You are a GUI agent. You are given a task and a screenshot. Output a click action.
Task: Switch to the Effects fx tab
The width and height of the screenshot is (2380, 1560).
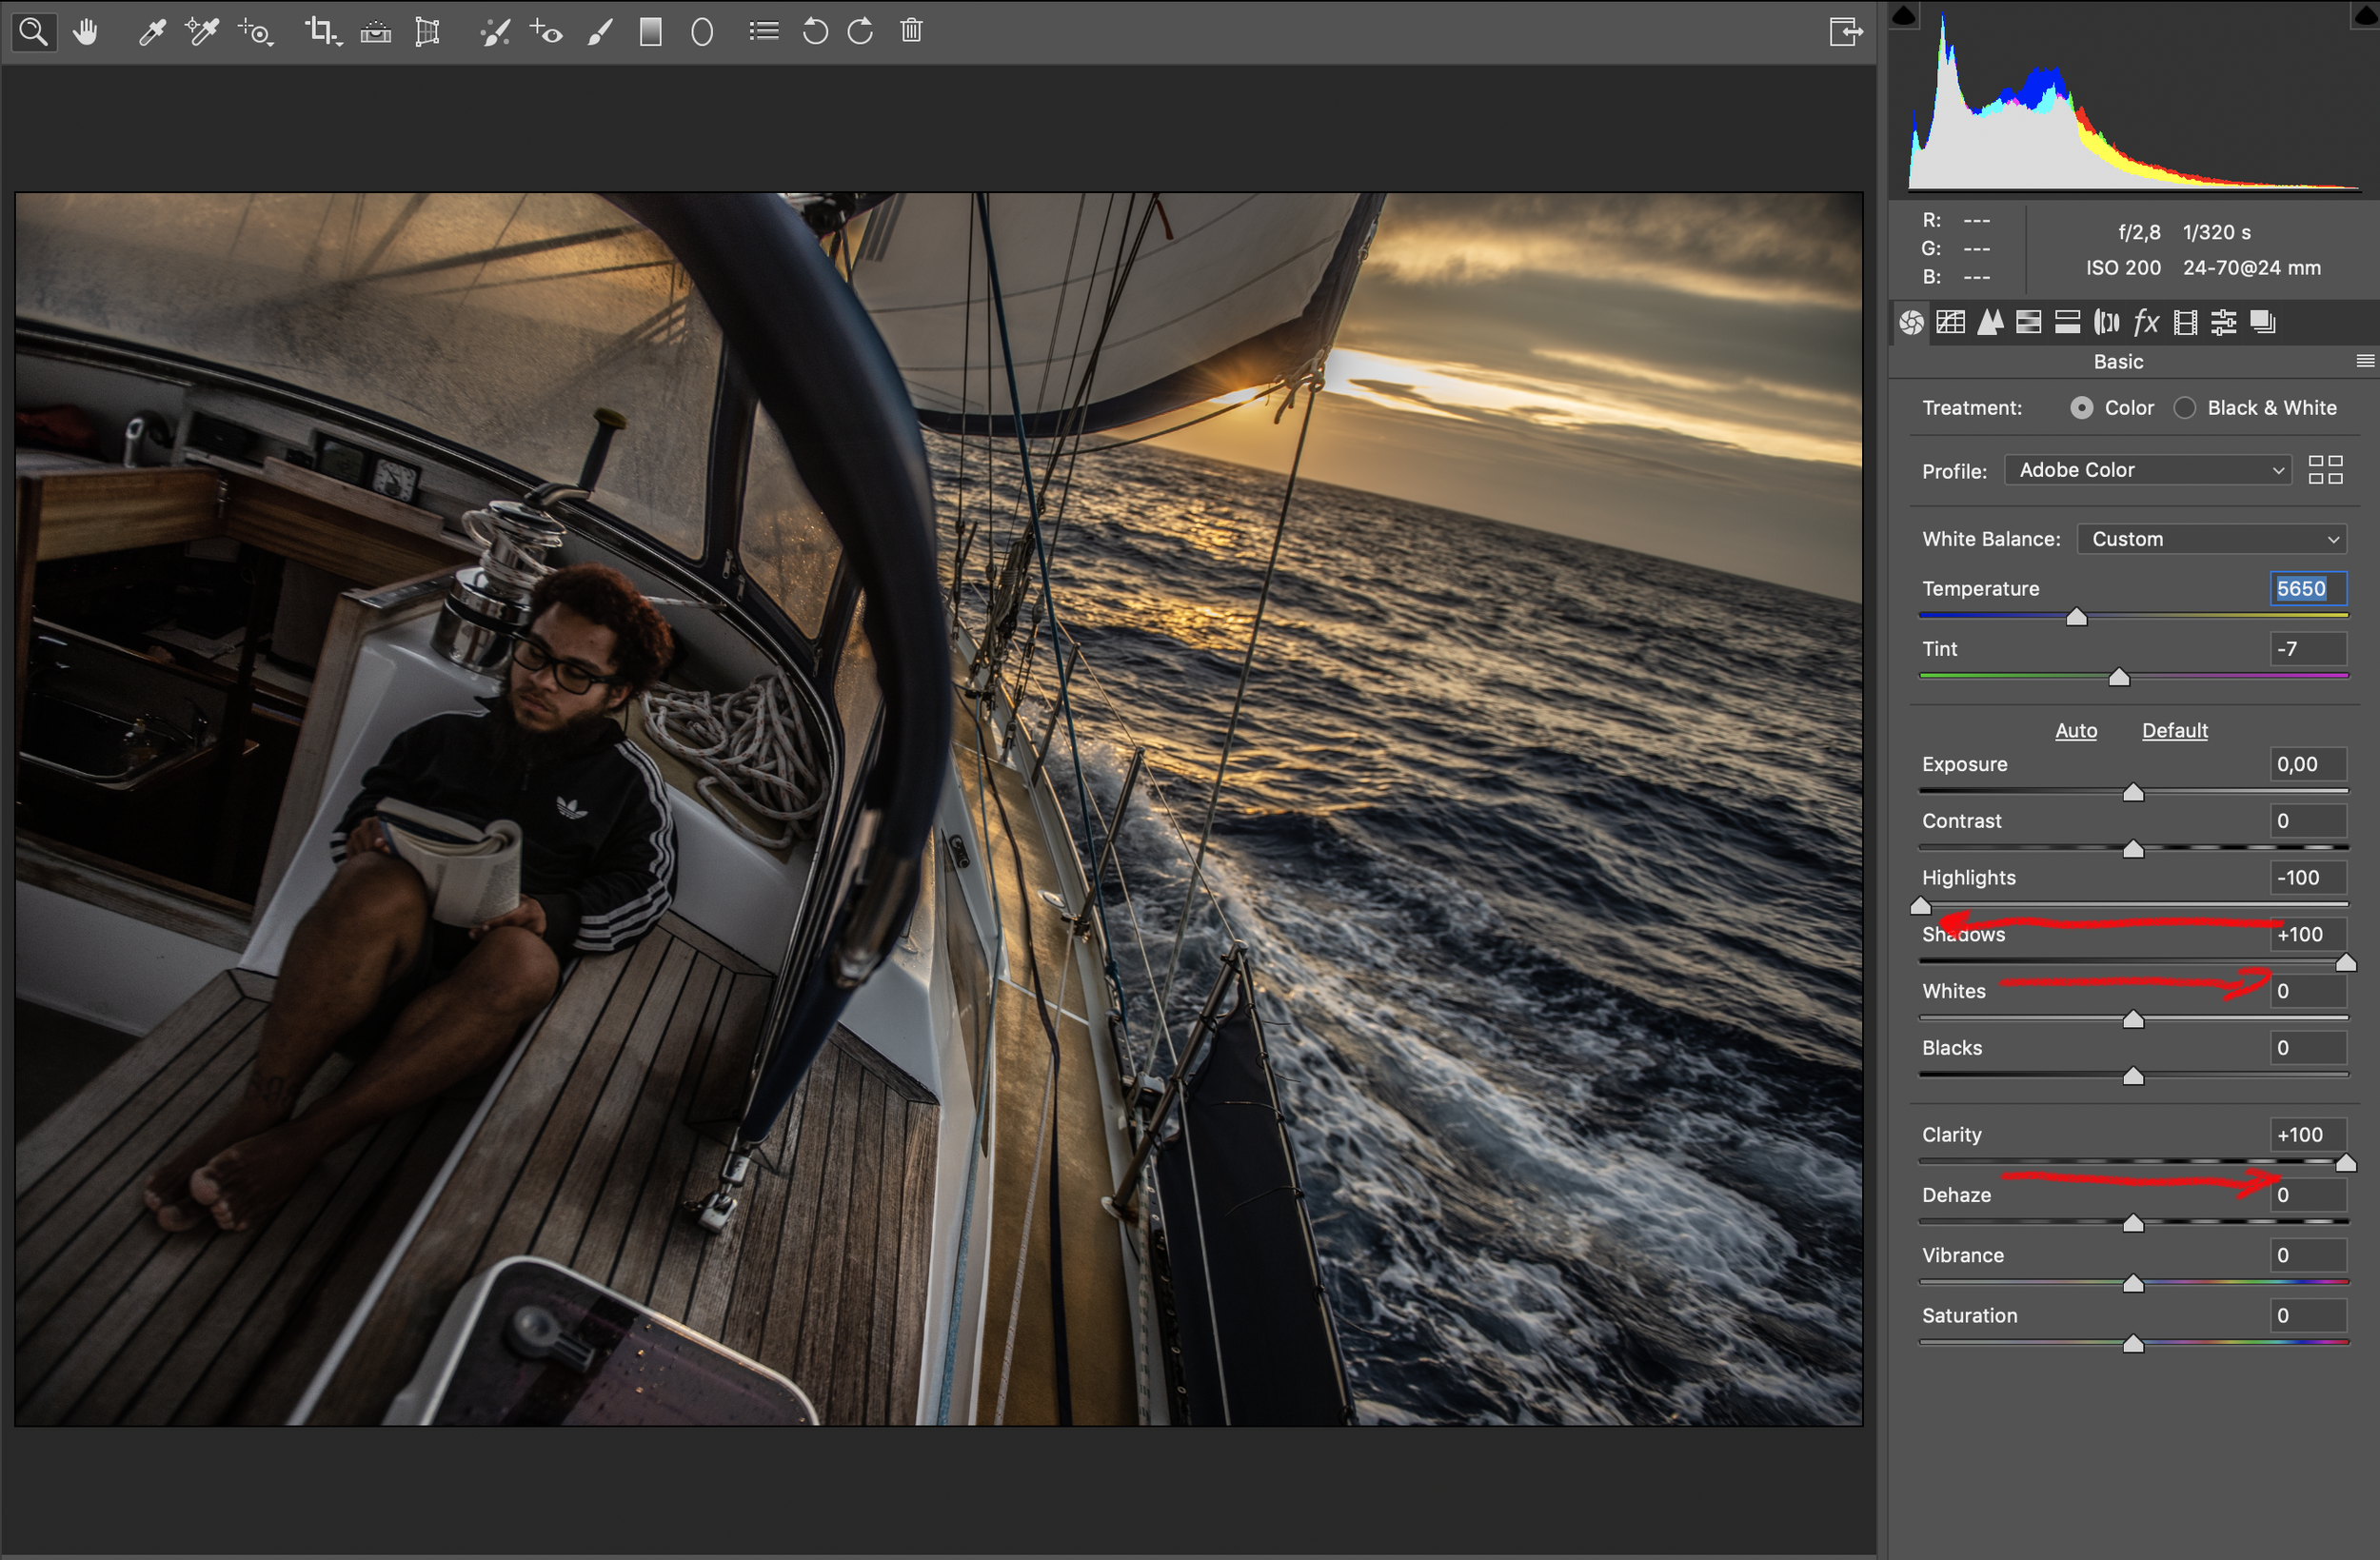click(2146, 322)
